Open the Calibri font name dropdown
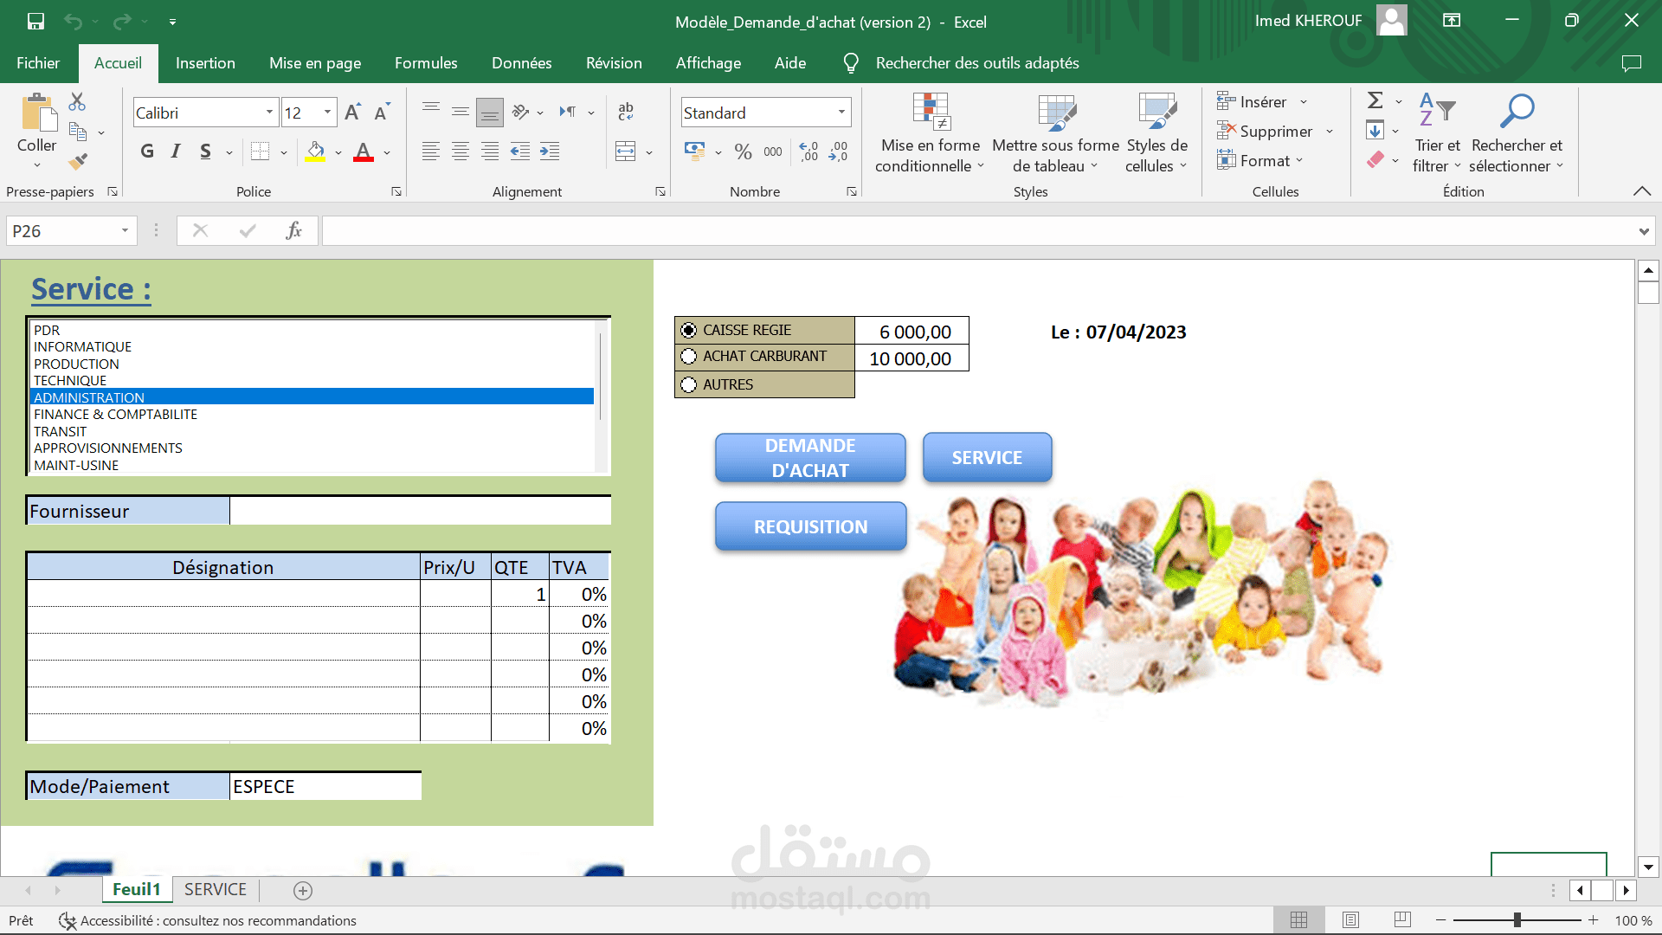Image resolution: width=1662 pixels, height=935 pixels. pyautogui.click(x=269, y=113)
